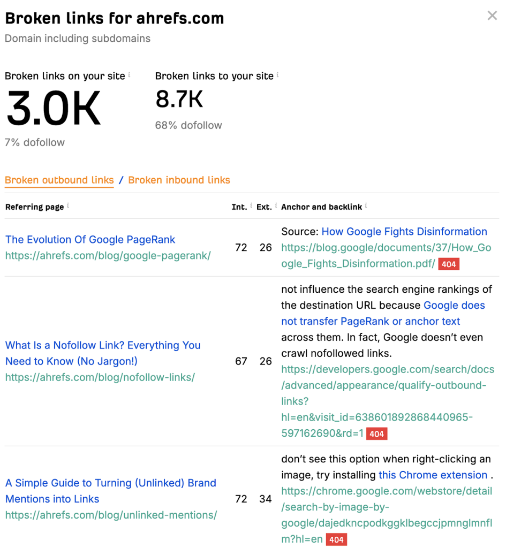Switch to Broken inbound links tab
The width and height of the screenshot is (521, 548).
(x=179, y=180)
